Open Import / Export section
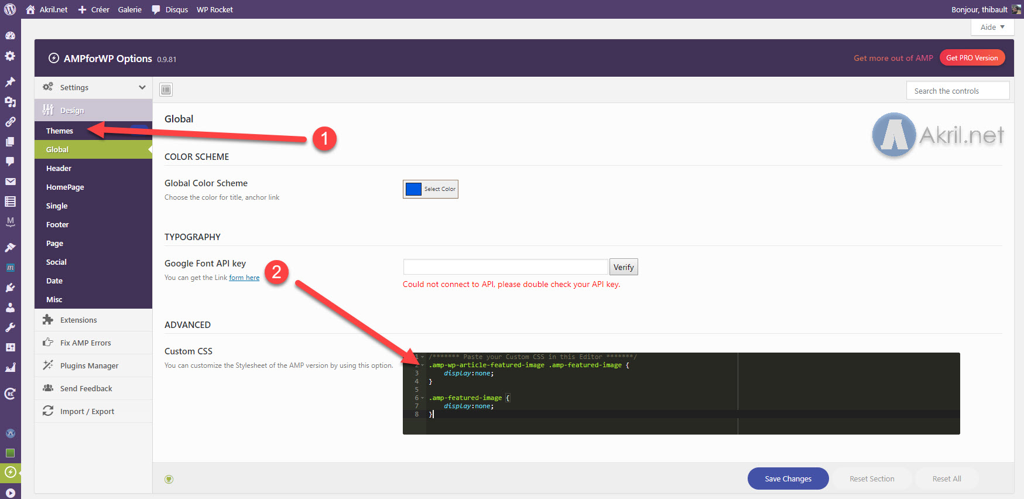This screenshot has width=1024, height=499. (93, 411)
